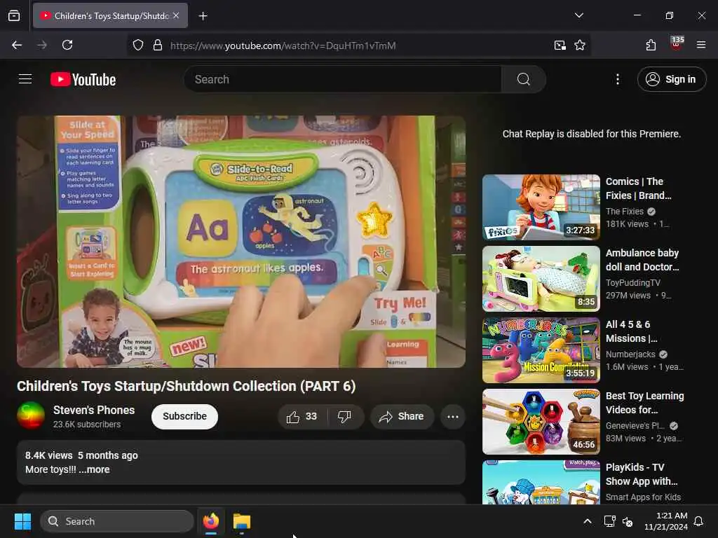Open the YouTube guide hamburger menu
The height and width of the screenshot is (538, 718).
pos(25,79)
